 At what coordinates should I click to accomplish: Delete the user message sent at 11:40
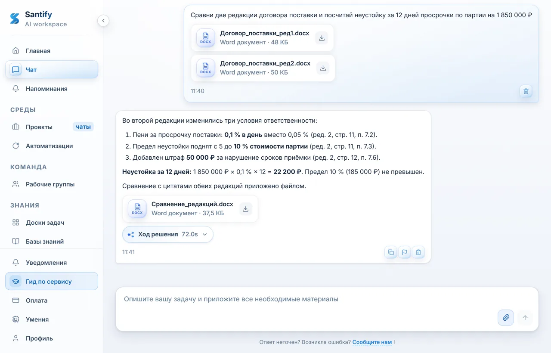pos(526,91)
